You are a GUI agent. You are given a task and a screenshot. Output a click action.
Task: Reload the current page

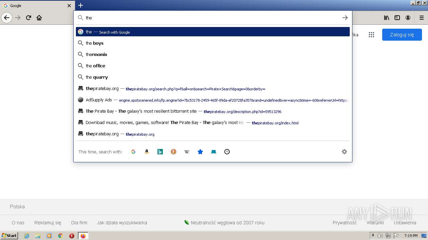click(x=28, y=18)
